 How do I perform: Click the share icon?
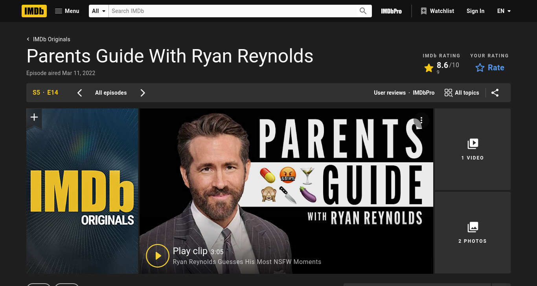tap(495, 93)
